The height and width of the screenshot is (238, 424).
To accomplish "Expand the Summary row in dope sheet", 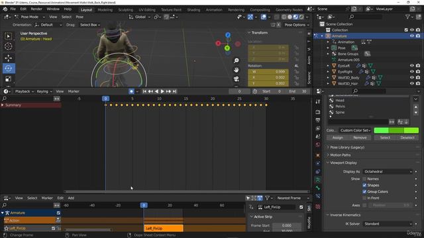I will point(3,105).
